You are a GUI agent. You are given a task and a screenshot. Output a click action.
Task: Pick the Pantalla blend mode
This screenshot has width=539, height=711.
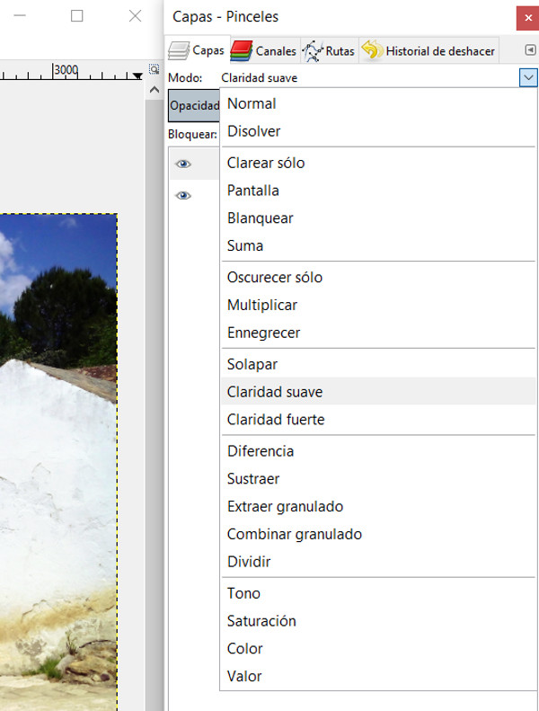tap(252, 191)
